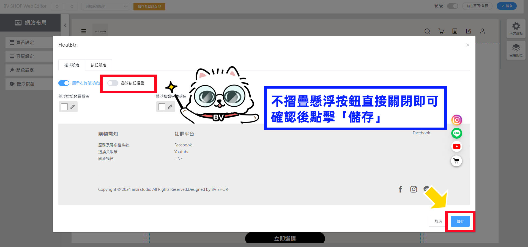The image size is (528, 247).
Task: Click the YouTube floating button
Action: [x=457, y=146]
